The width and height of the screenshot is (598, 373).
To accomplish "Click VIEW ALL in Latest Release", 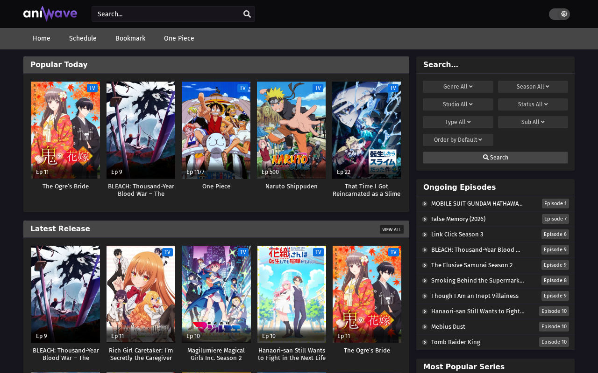I will click(392, 229).
